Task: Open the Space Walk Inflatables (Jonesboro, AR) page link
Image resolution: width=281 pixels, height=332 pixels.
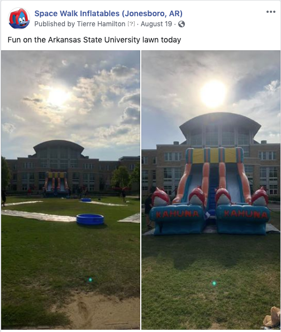Action: point(108,13)
